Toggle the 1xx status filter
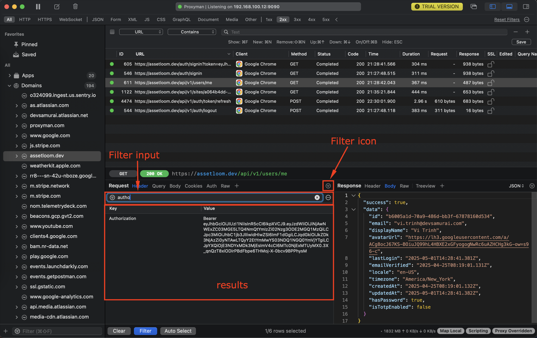This screenshot has height=338, width=537. click(269, 19)
